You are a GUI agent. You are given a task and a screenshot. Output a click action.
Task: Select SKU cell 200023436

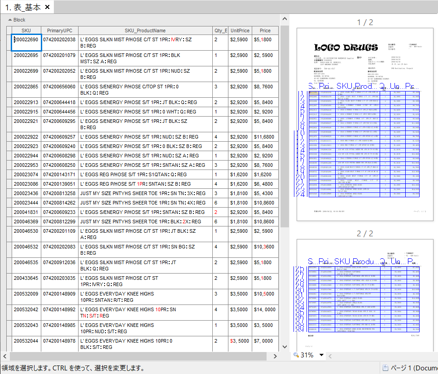(x=26, y=193)
